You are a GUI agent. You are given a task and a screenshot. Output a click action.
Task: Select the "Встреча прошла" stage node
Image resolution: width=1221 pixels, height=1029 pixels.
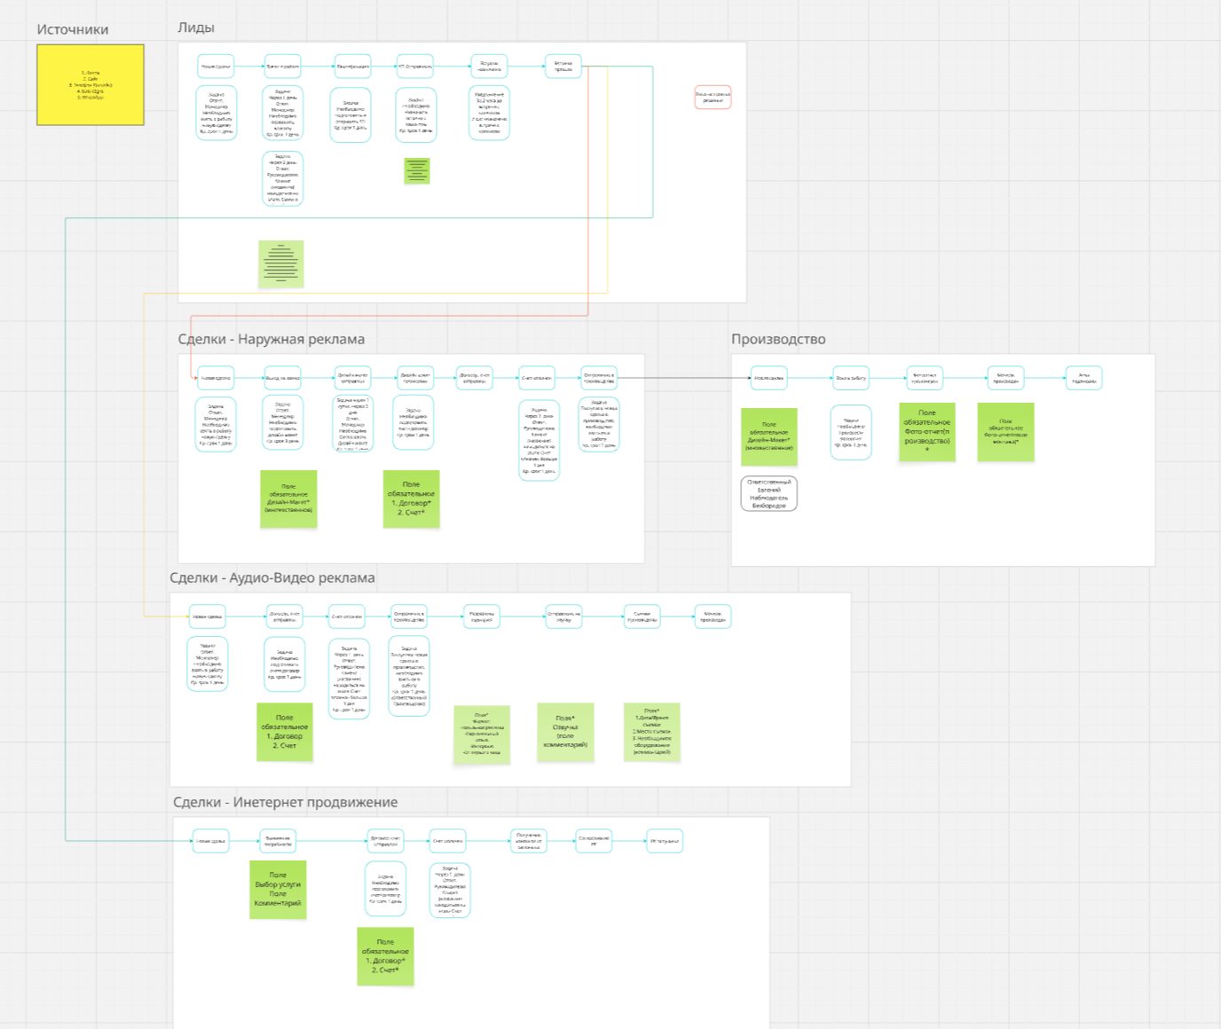tap(563, 67)
